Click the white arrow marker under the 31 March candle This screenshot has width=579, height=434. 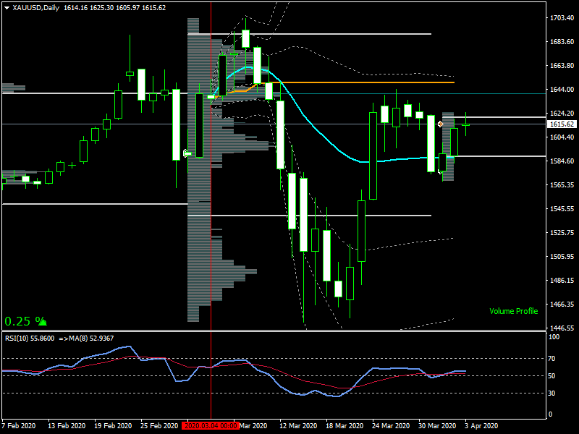440,171
